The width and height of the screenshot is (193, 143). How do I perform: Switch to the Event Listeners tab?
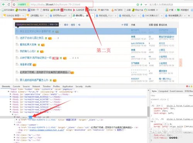(176, 91)
